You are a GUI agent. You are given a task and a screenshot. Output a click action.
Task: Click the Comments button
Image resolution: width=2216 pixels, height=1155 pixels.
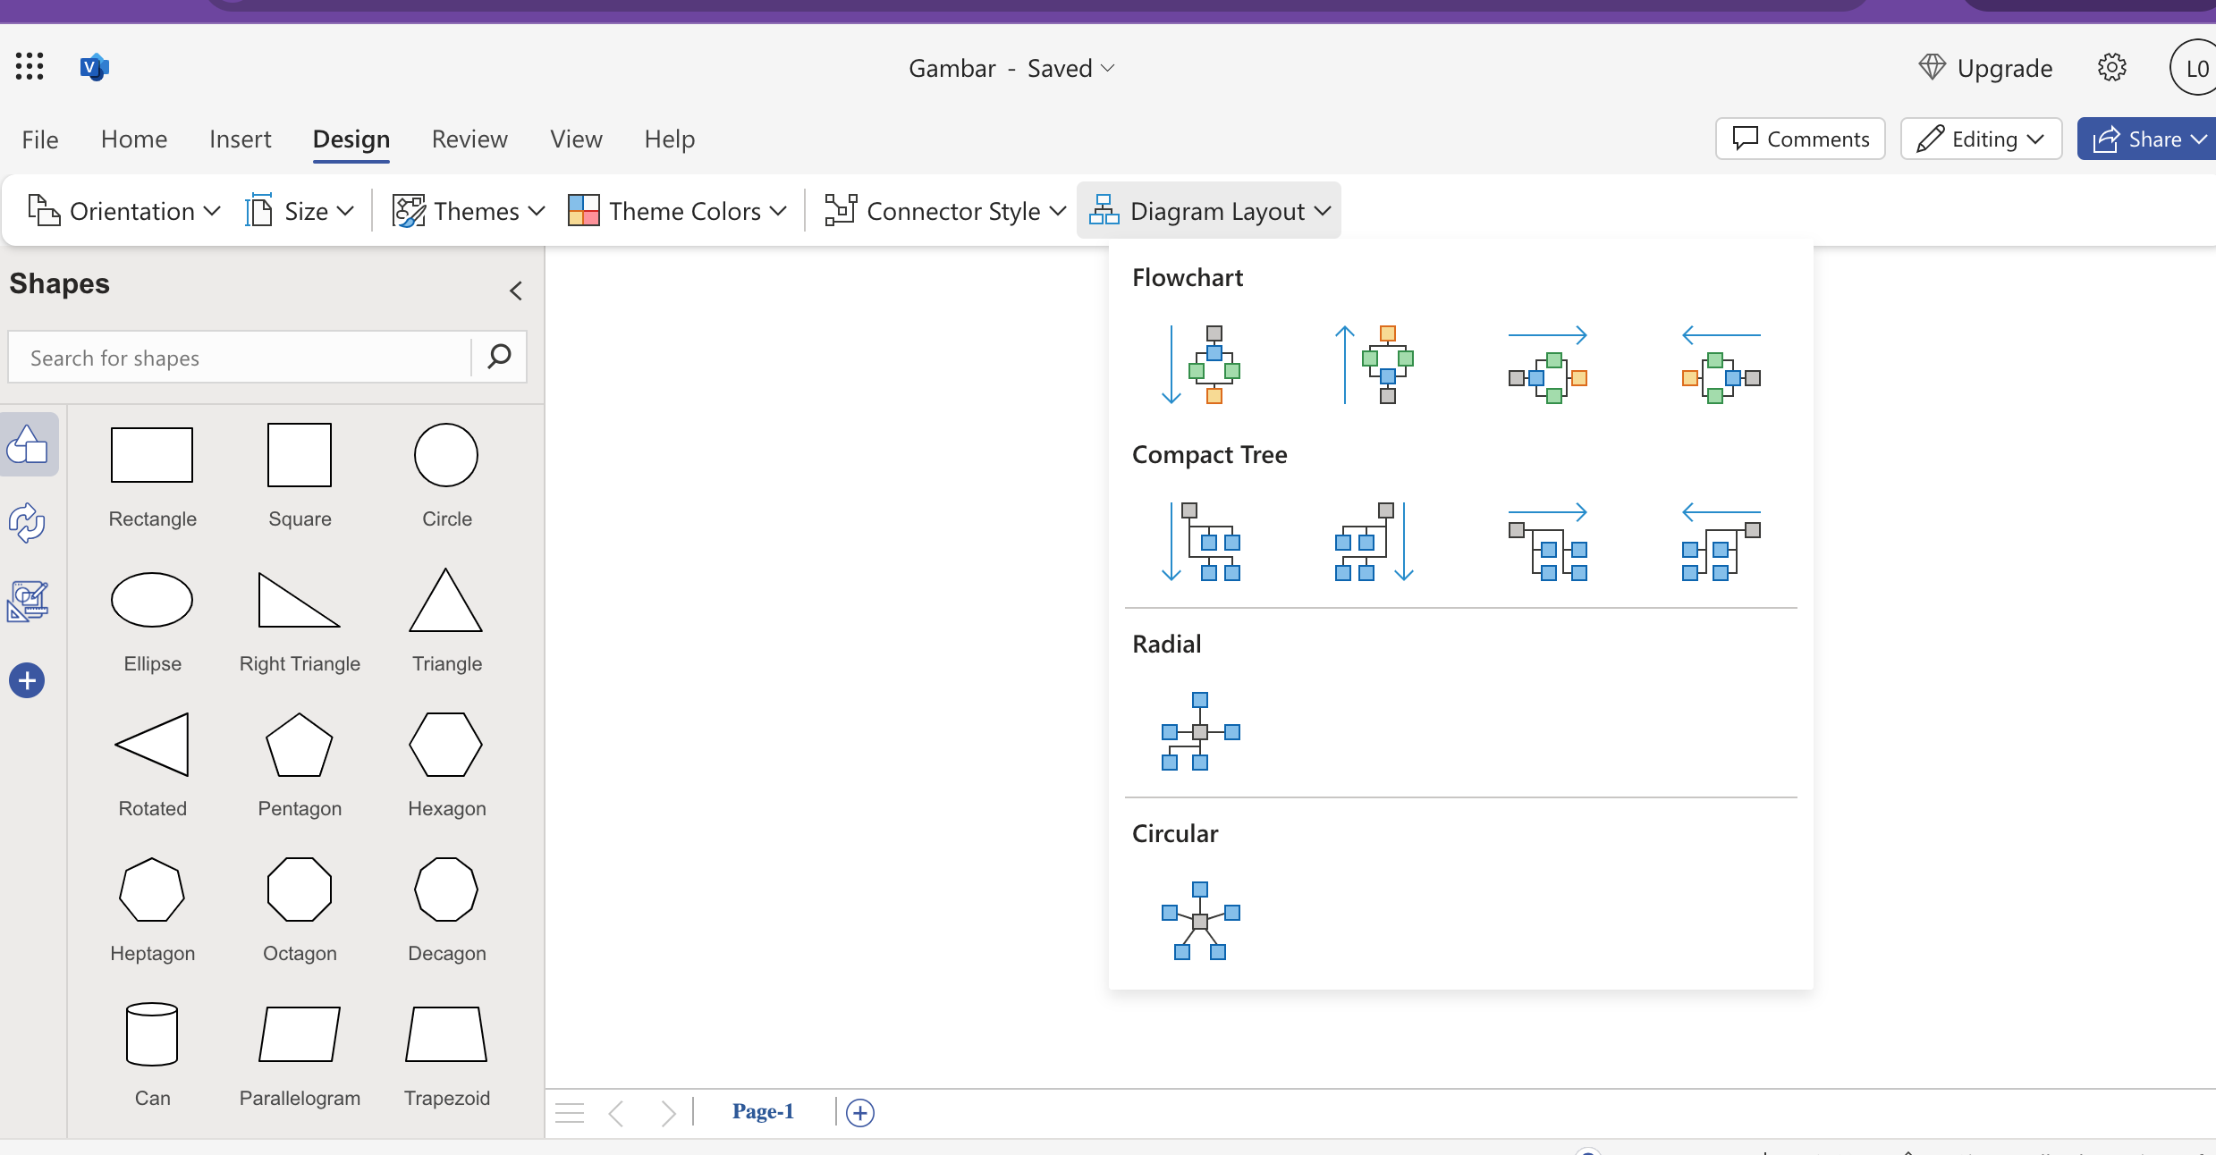(x=1800, y=139)
